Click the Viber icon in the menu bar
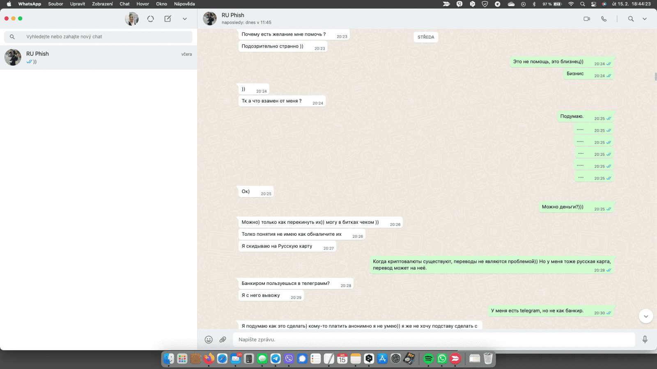The image size is (657, 369). coord(459,4)
